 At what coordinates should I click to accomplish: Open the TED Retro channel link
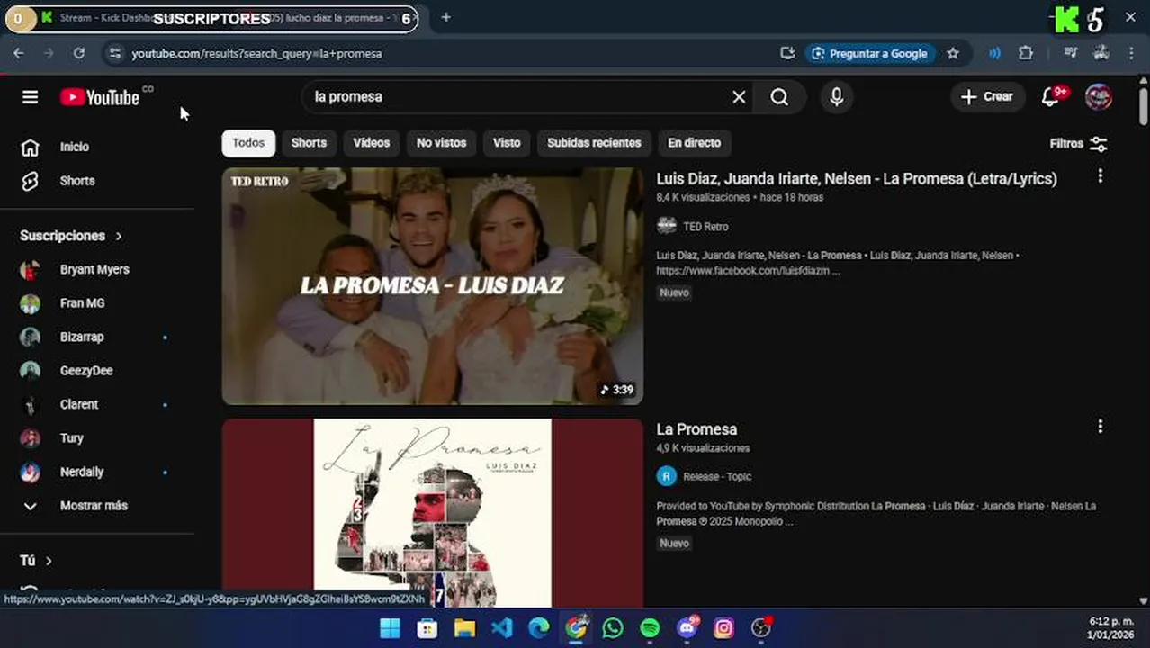point(705,227)
